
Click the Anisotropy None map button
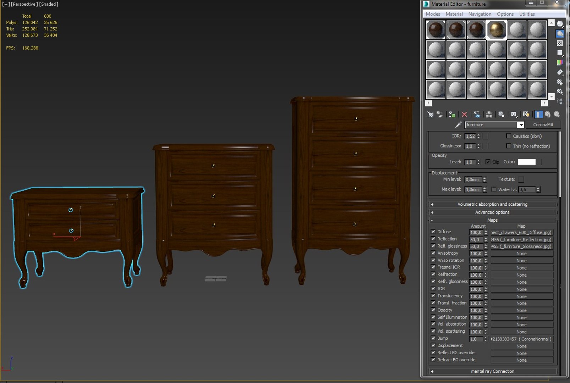521,254
